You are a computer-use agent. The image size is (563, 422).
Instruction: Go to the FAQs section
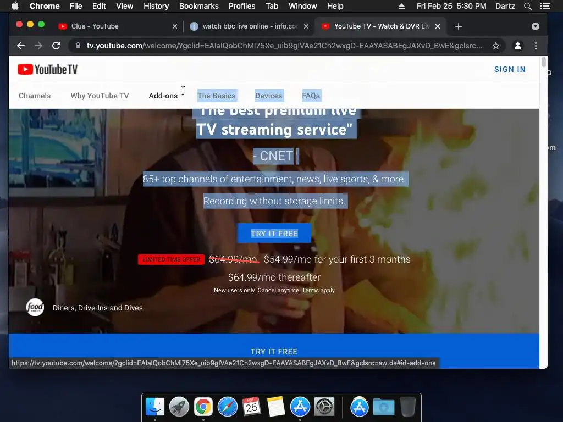(311, 96)
